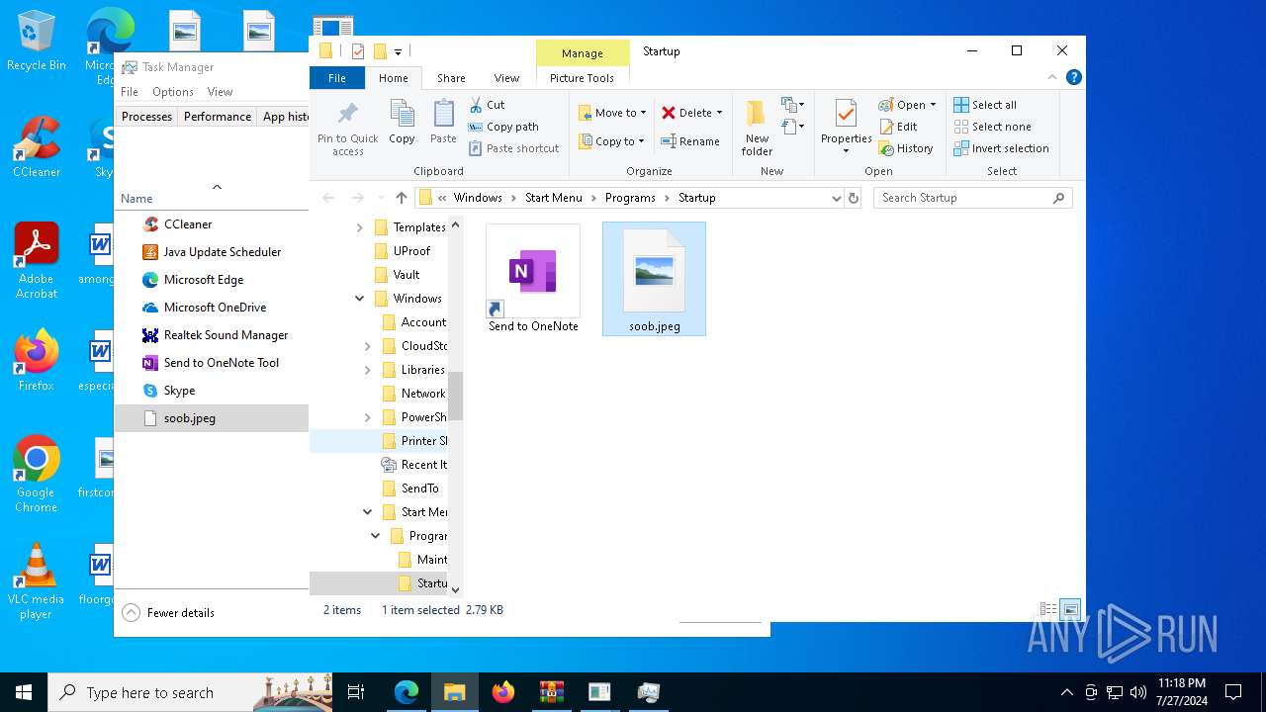Screen dimensions: 1266x712
Task: Click Copy path in ribbon
Action: (503, 127)
